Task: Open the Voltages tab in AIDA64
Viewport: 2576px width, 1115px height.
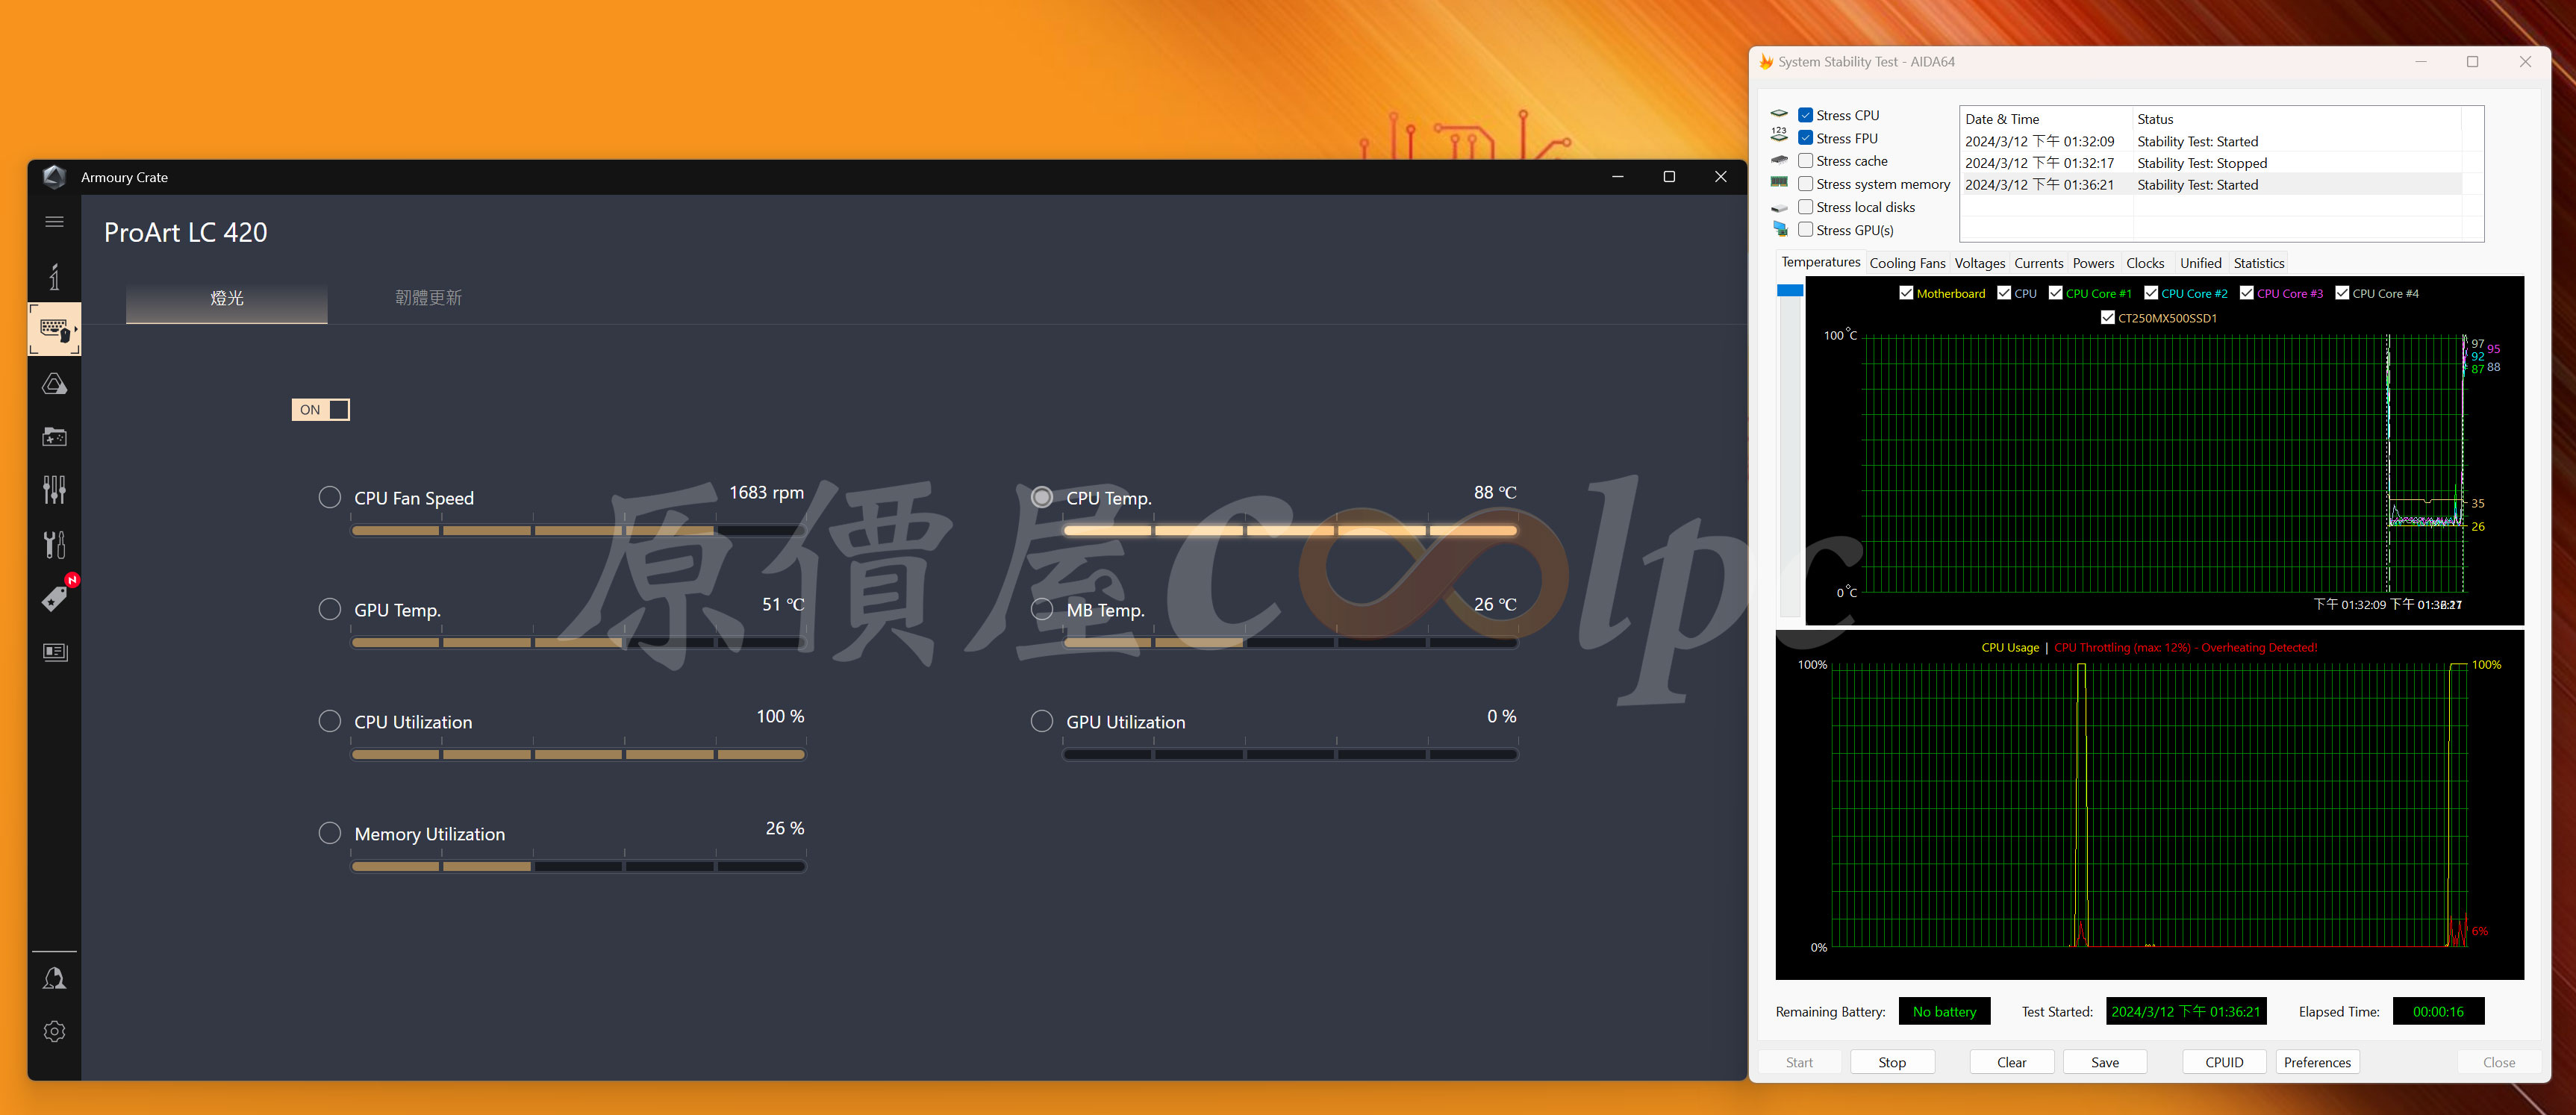Action: (x=1979, y=263)
